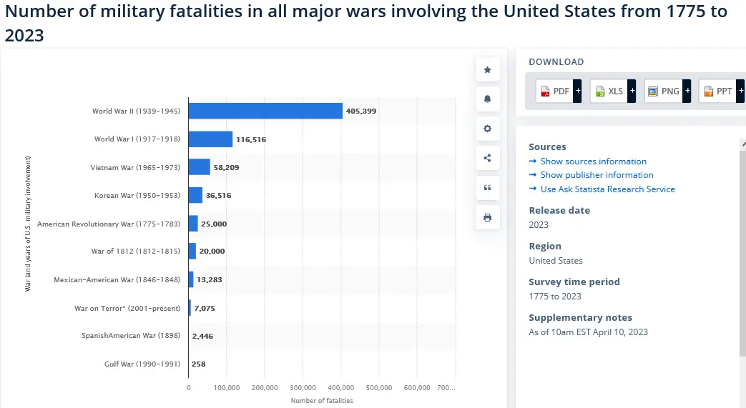
Task: Click the plus beside XLS
Action: point(632,91)
